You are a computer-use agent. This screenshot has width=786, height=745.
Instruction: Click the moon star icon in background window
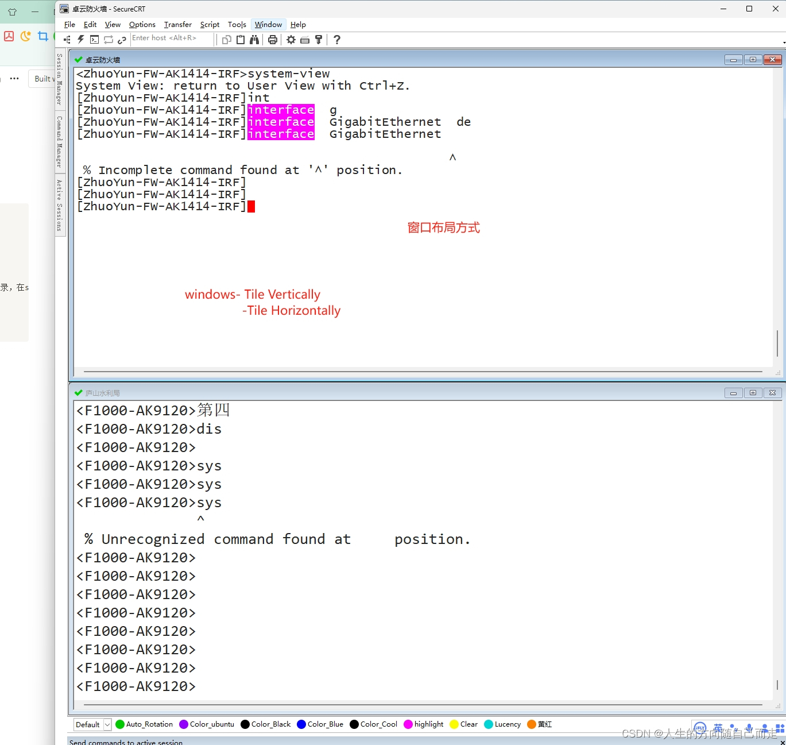pos(26,36)
